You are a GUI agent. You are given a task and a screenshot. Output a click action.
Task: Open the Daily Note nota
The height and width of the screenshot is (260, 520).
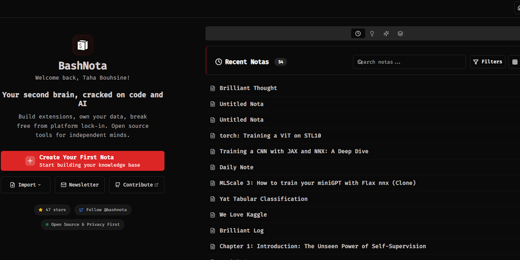pos(237,167)
